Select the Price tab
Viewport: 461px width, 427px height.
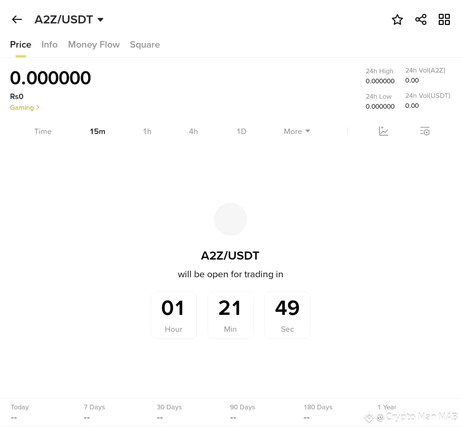pos(21,45)
